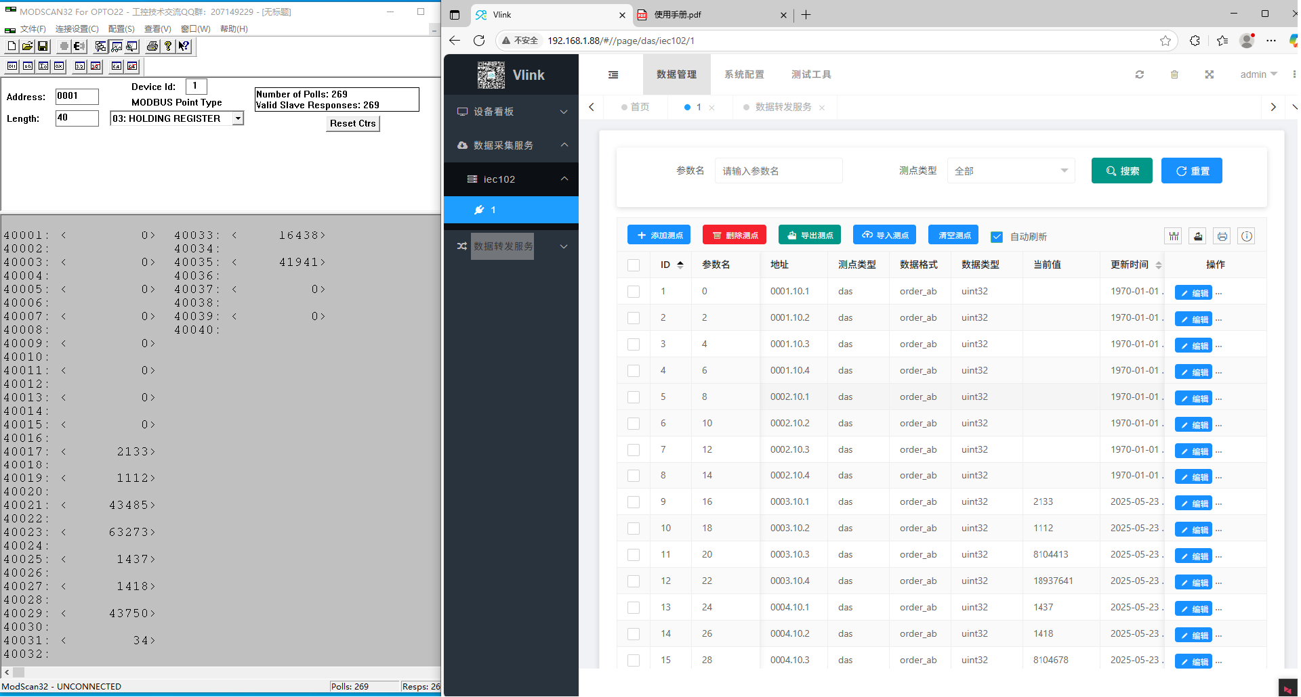Click the Print icon in ModScan toolbar
Viewport: 1301px width, 697px height.
152,46
